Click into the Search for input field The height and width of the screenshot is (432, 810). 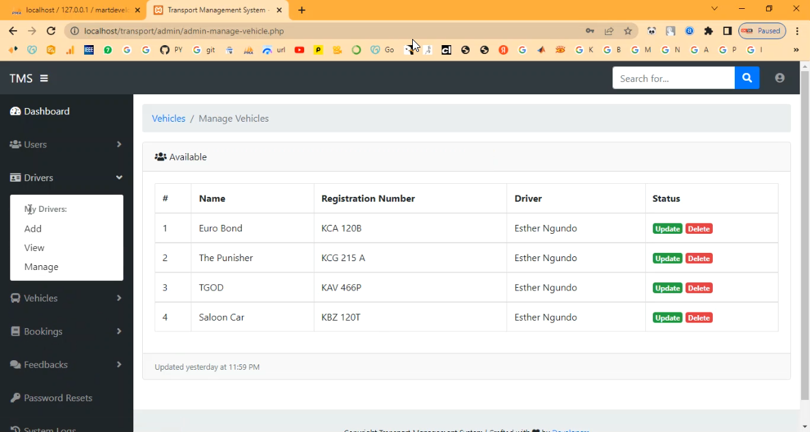[673, 78]
